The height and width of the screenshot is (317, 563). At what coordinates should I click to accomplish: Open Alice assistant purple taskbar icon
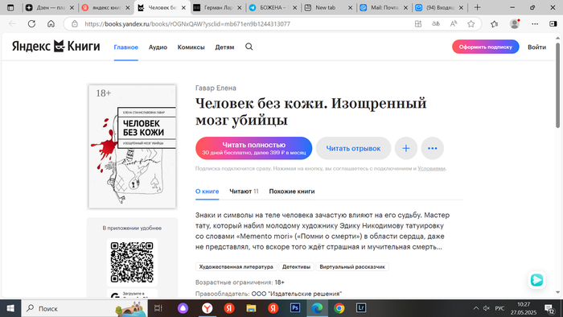click(x=183, y=308)
